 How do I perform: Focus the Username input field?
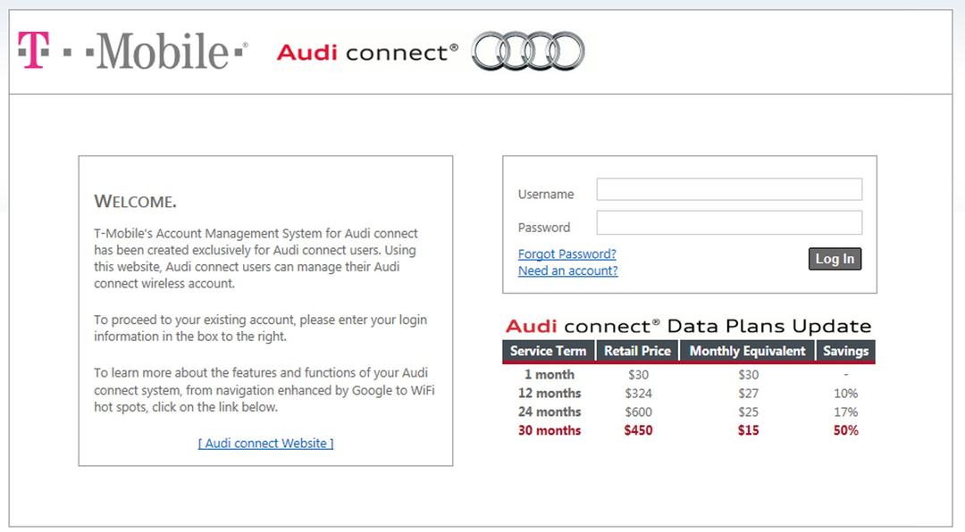(729, 189)
